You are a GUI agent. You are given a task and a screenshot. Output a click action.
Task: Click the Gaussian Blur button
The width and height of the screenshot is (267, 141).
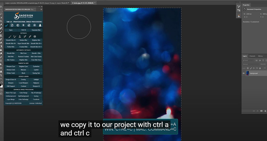36,30
